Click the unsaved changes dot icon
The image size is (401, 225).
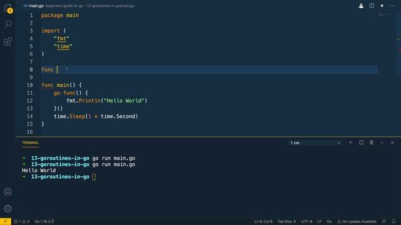[x=382, y=6]
